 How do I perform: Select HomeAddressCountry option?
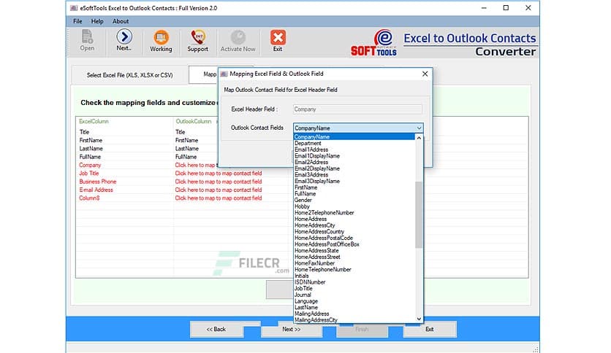coord(354,231)
